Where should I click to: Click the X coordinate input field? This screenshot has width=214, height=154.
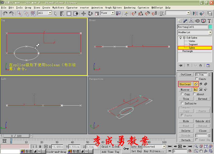[57, 147]
